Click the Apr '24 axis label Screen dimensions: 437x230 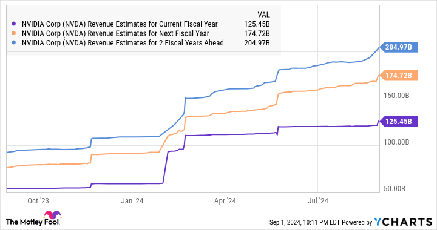click(225, 201)
